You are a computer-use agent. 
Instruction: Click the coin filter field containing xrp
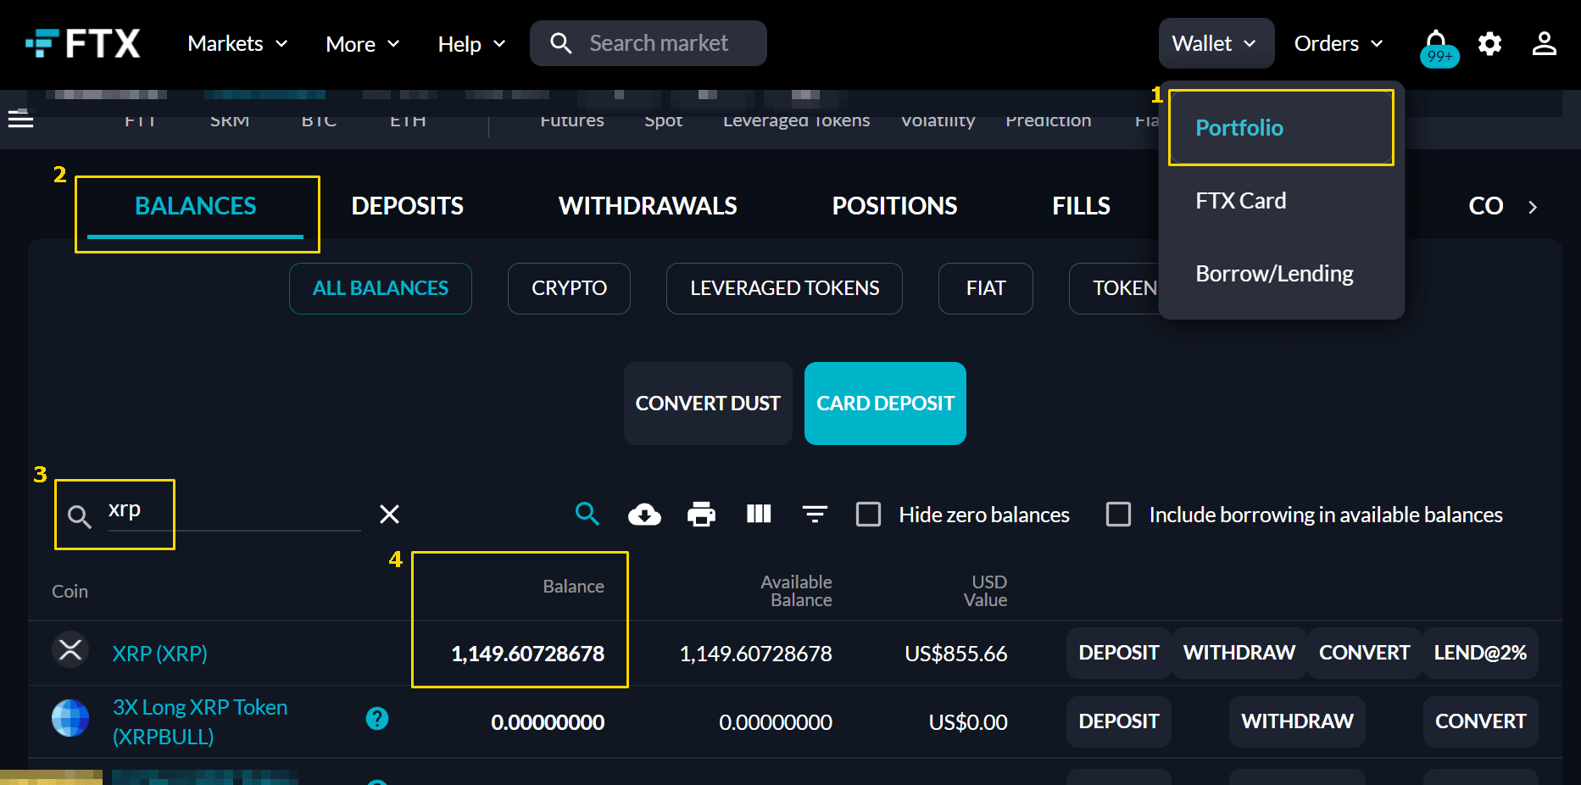click(234, 510)
